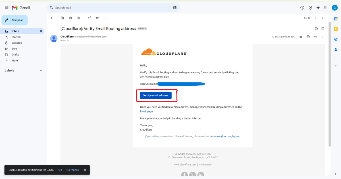Click the sender's profile avatar

click(x=54, y=38)
